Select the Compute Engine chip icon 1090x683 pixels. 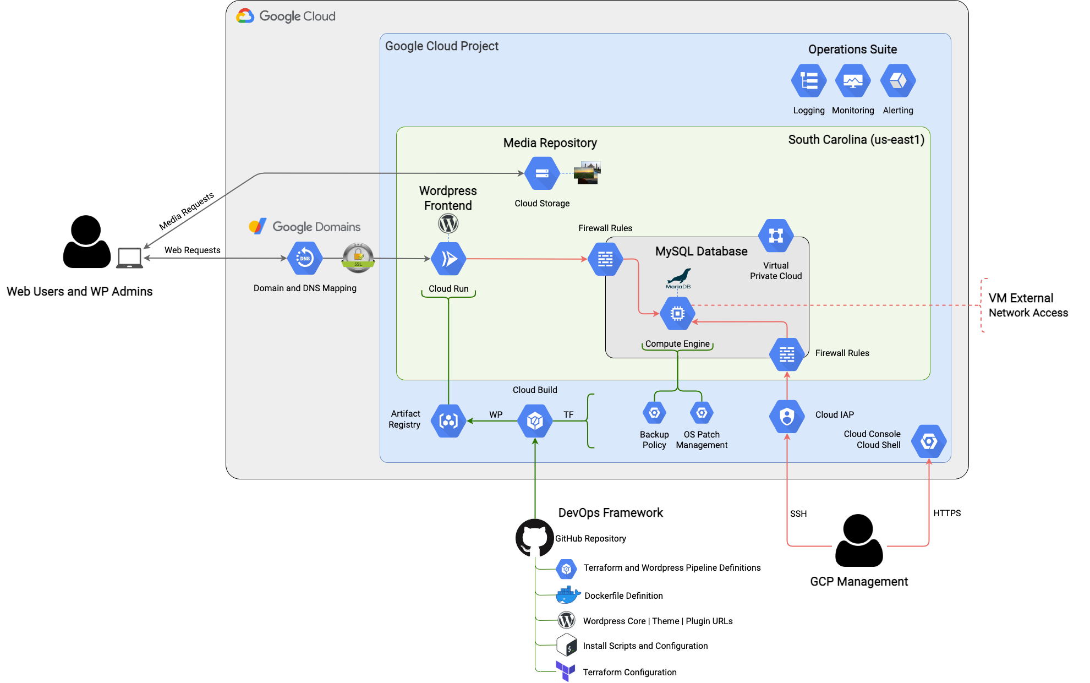pyautogui.click(x=677, y=314)
